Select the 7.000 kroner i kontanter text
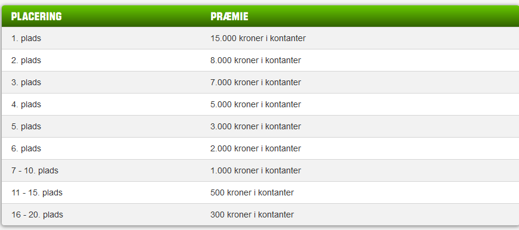The height and width of the screenshot is (230, 519). pyautogui.click(x=256, y=82)
